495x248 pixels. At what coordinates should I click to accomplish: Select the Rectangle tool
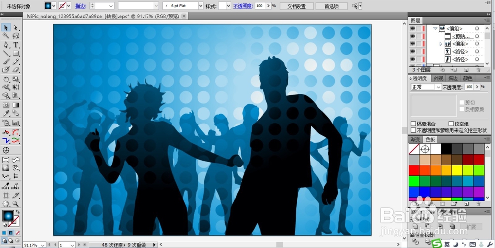click(x=16, y=53)
